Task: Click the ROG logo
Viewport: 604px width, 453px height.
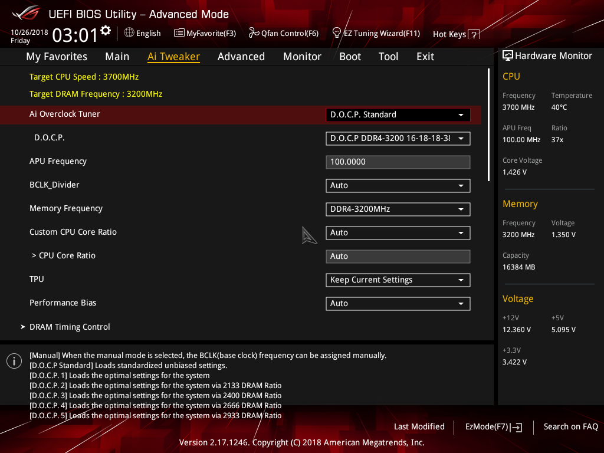Action: tap(26, 14)
